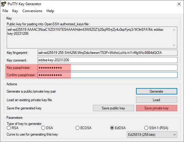Click 'Load an existing private key file' text

(29, 100)
